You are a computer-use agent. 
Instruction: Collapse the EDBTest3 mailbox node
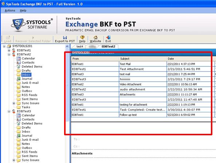9,111
